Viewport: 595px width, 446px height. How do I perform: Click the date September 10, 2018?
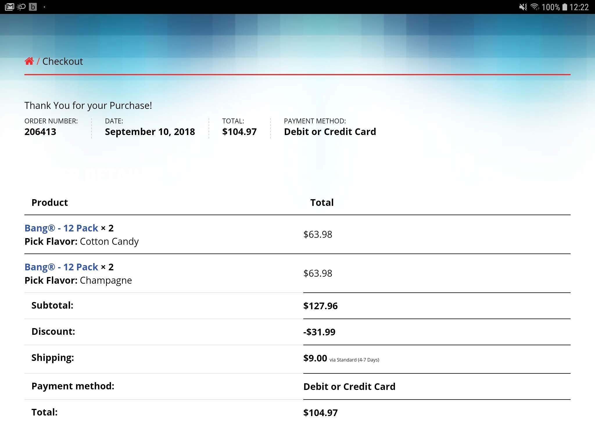click(150, 132)
